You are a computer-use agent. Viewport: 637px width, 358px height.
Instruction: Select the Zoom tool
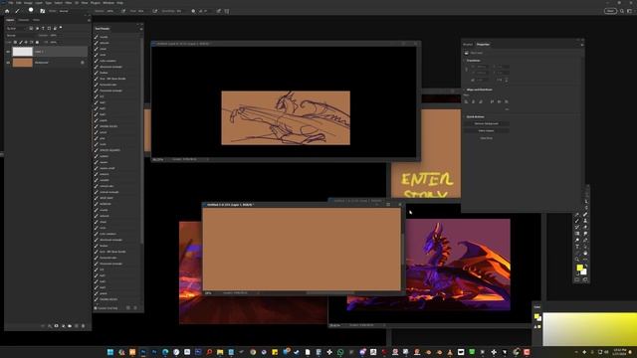[577, 259]
